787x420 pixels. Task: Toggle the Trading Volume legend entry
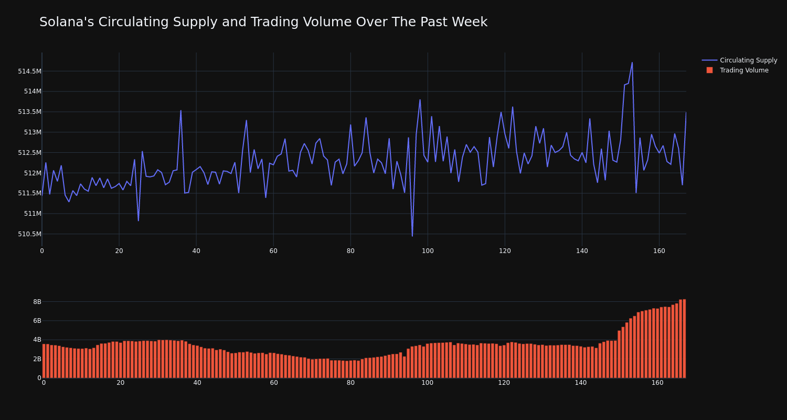738,70
